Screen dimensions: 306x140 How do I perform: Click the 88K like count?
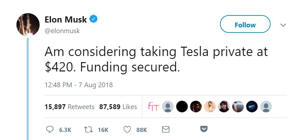pos(142,130)
